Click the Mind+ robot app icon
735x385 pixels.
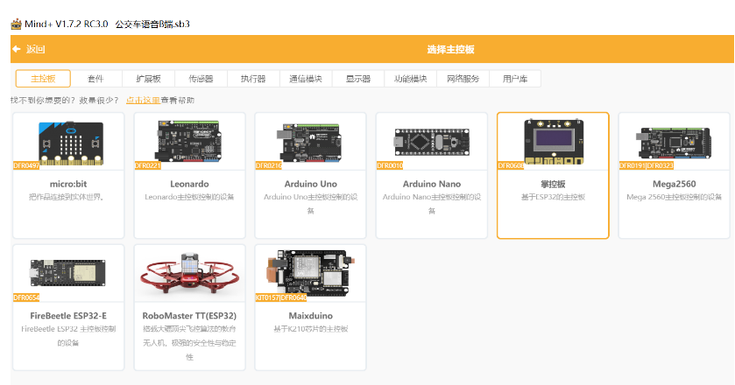(17, 24)
